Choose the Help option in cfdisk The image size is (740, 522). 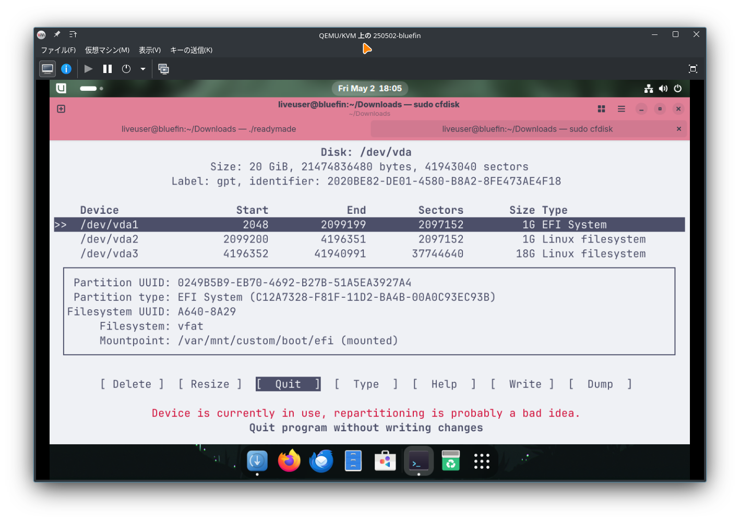444,384
